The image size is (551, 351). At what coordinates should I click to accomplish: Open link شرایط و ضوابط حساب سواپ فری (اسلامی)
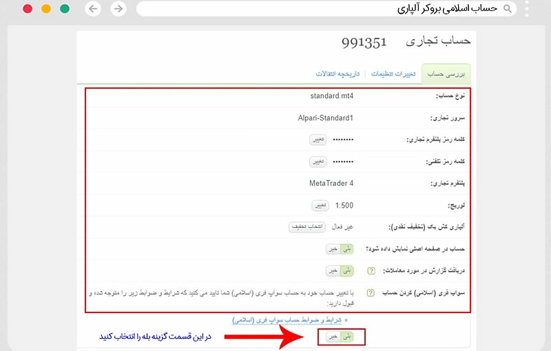(287, 320)
